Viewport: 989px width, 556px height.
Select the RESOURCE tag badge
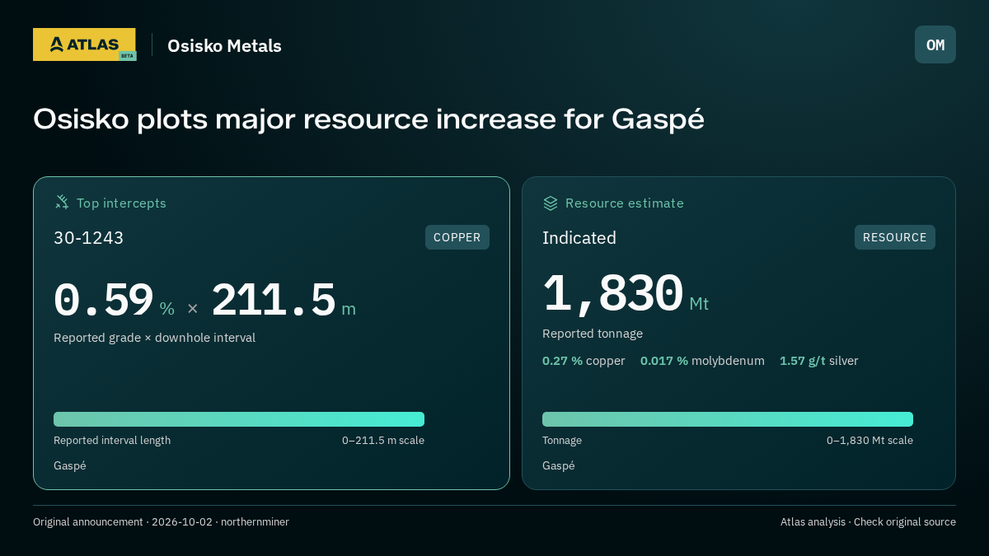click(895, 237)
